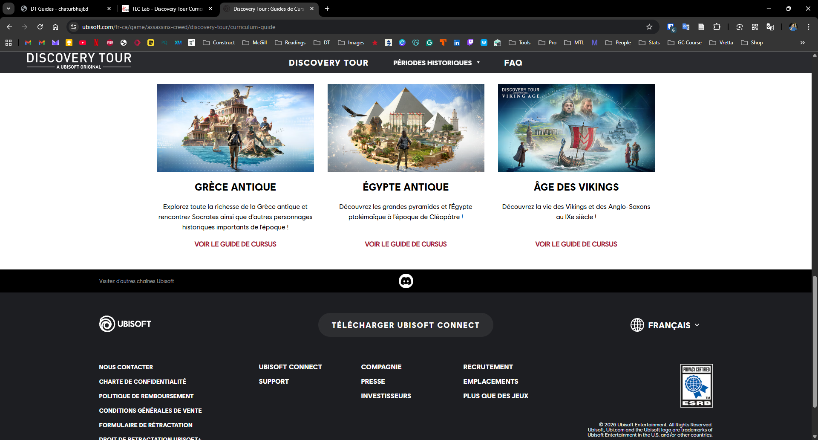
Task: Go to the Discovery Tour nav item
Action: tap(328, 63)
